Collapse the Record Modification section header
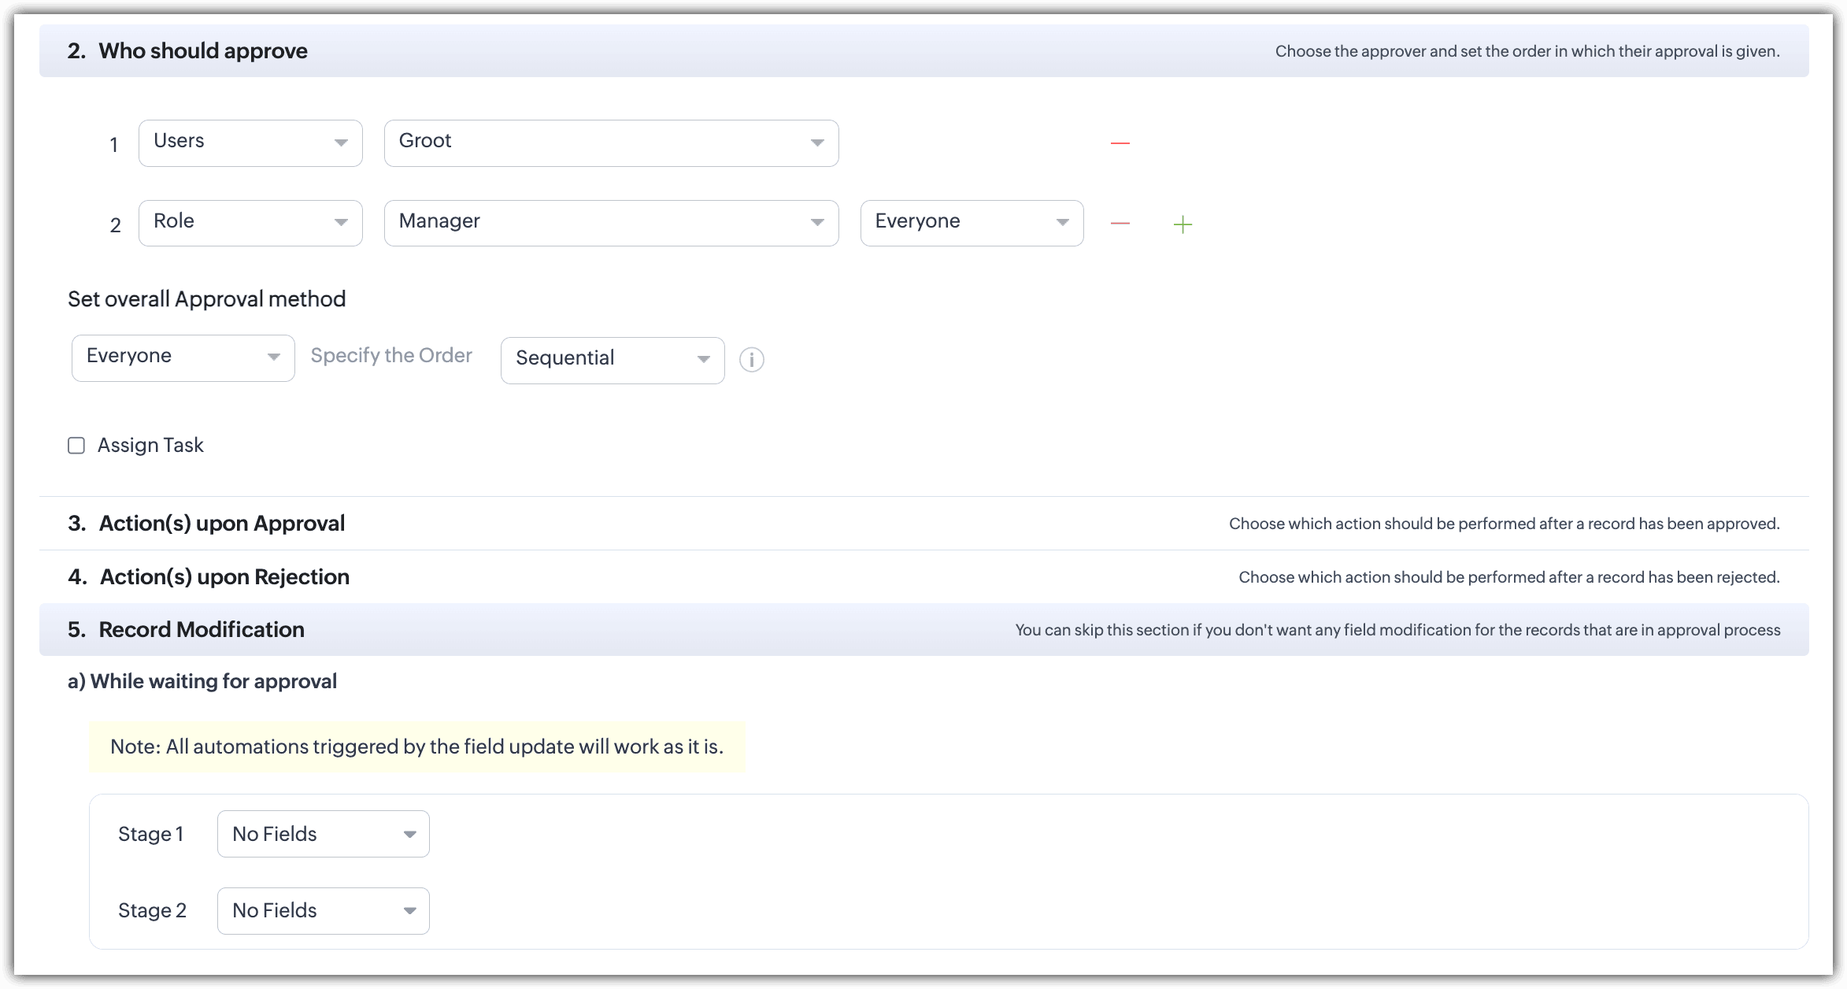 click(x=202, y=630)
